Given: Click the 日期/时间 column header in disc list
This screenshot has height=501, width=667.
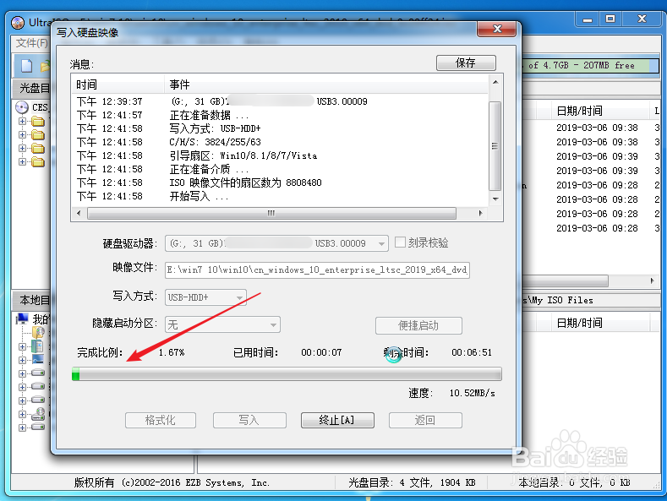Looking at the screenshot, I should pos(599,111).
